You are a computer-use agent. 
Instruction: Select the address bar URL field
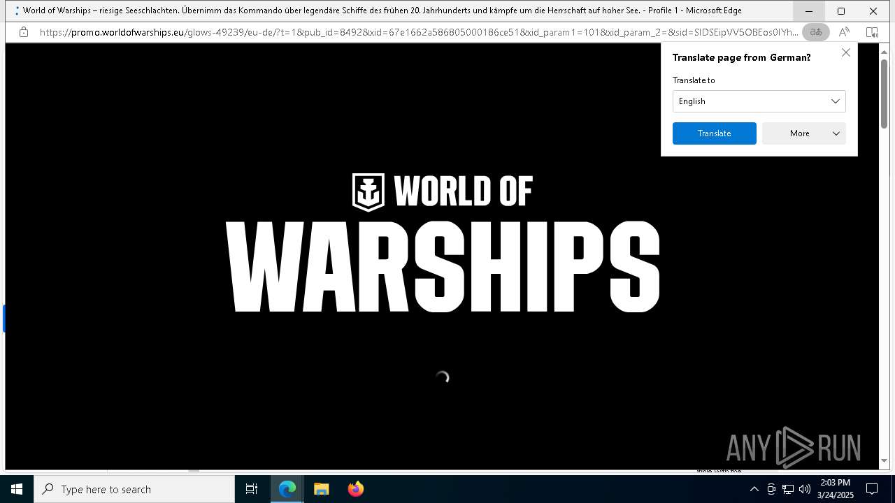(x=418, y=32)
